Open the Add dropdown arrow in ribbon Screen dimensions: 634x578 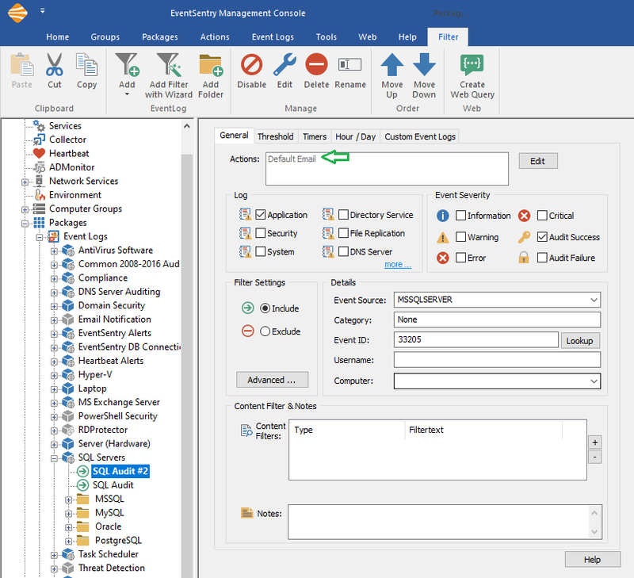tap(127, 94)
